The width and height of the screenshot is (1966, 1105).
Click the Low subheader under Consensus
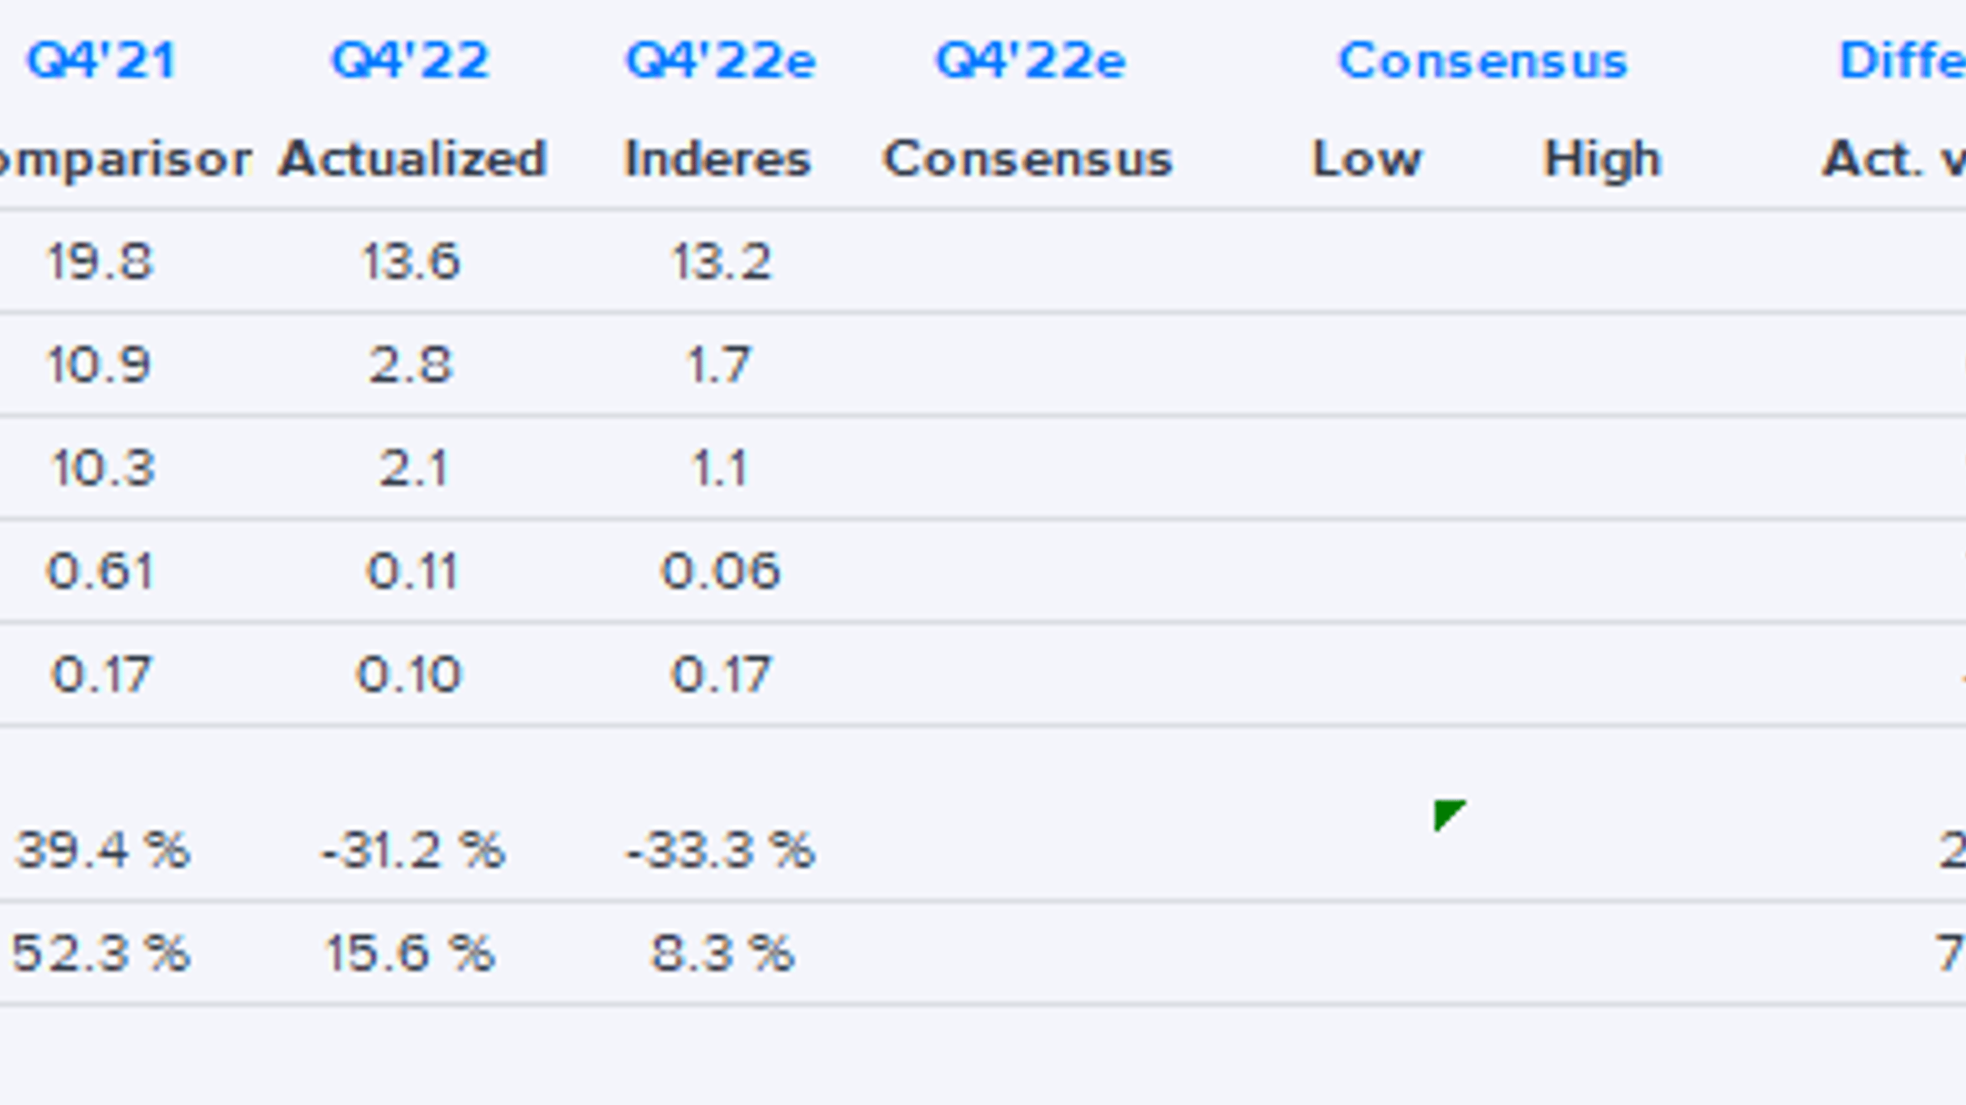point(1367,160)
